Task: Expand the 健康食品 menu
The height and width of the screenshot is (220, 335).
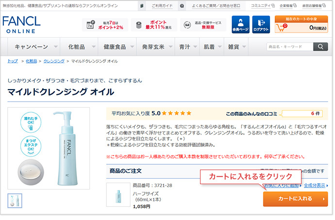Action: [117, 47]
